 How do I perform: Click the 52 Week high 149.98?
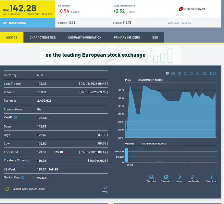(x=54, y=169)
